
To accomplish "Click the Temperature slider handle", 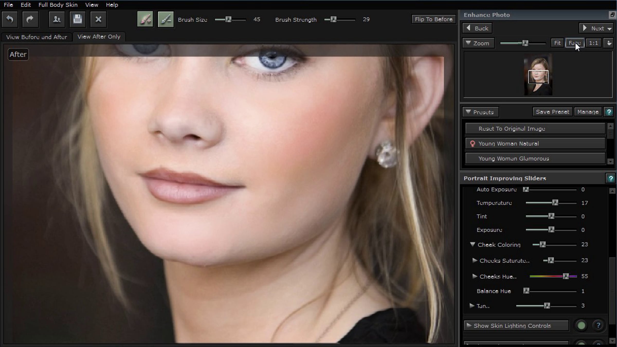I will [x=555, y=203].
